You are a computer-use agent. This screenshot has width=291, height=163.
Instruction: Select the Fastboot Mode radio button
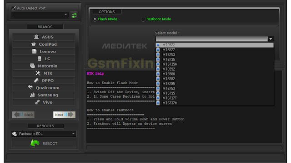pos(143,19)
